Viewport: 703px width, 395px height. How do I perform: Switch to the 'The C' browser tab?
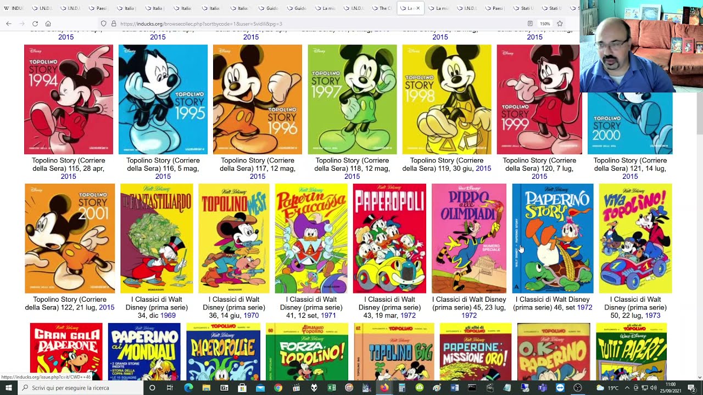(382, 8)
